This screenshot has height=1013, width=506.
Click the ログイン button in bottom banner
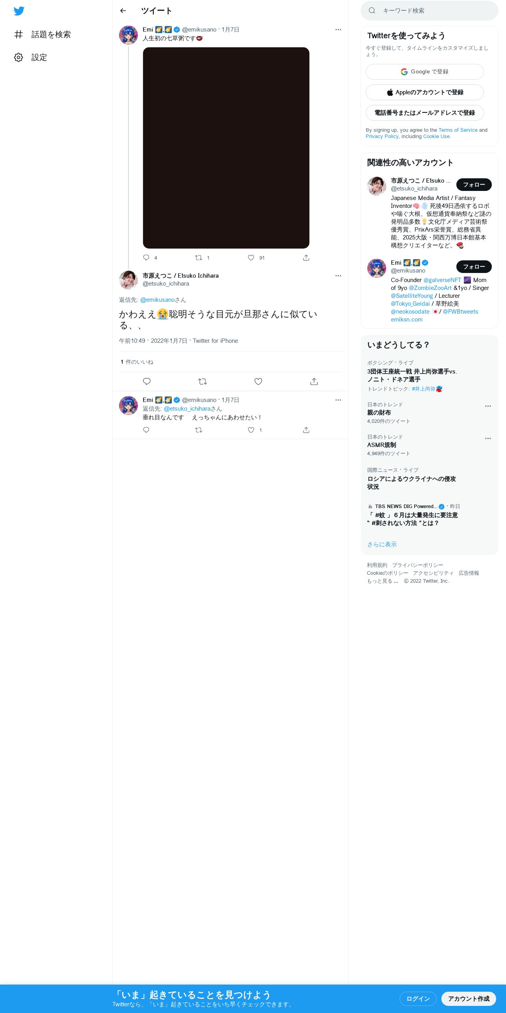pyautogui.click(x=418, y=999)
